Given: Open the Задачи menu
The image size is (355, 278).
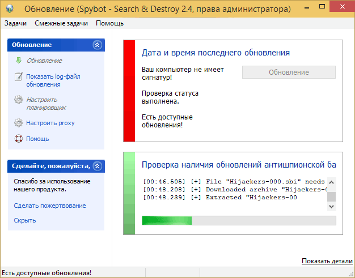Looking at the screenshot, I should 15,23.
